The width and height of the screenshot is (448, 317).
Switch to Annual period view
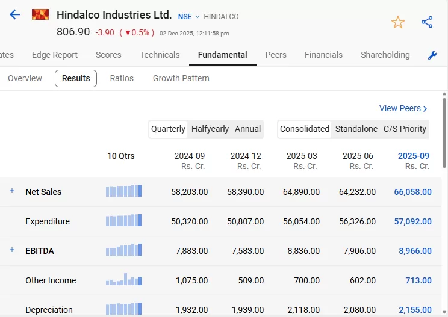247,129
